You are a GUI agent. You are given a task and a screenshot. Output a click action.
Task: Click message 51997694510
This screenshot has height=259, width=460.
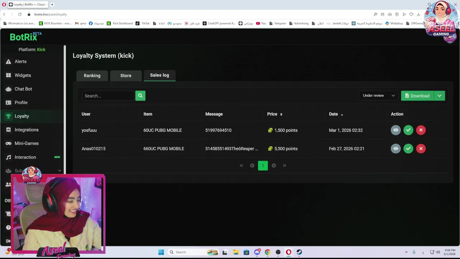coord(218,130)
